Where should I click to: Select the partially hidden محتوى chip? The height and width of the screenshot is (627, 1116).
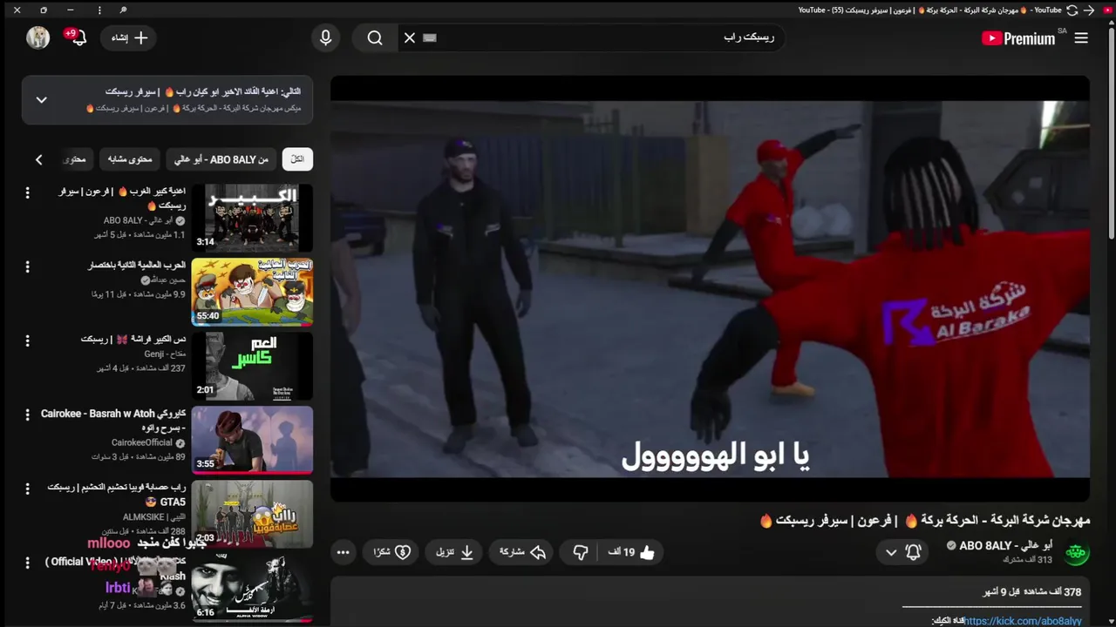(x=75, y=159)
